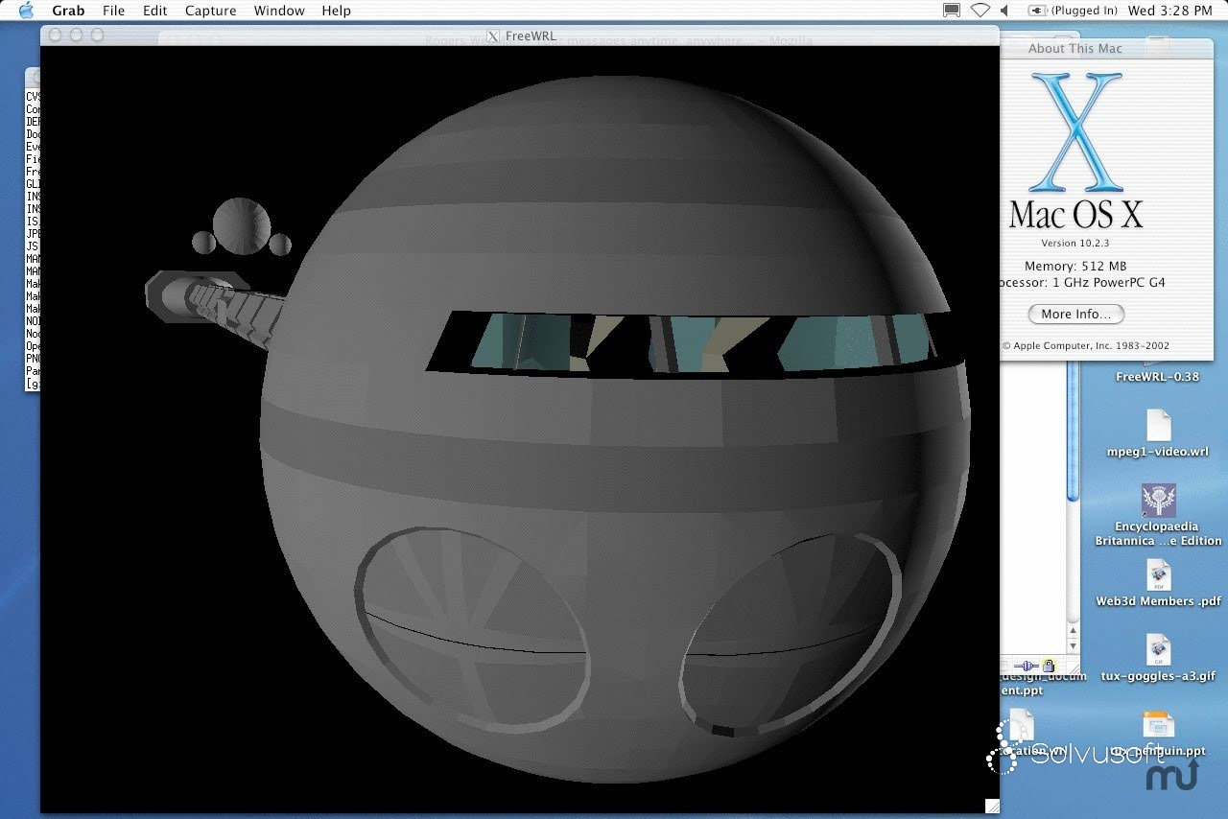Click the online/offline connection icon in Mozilla

(x=1026, y=666)
